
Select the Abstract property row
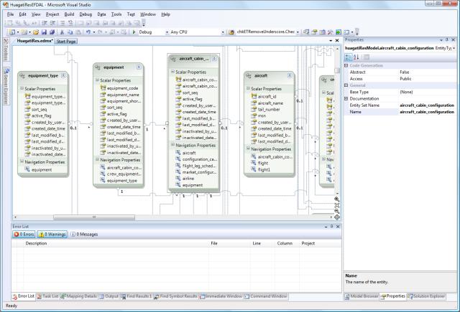400,72
